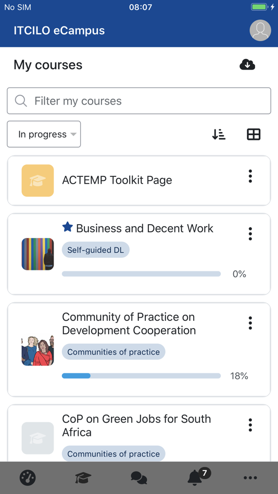Open options for CoP on Green Jobs
The height and width of the screenshot is (494, 278).
click(250, 425)
